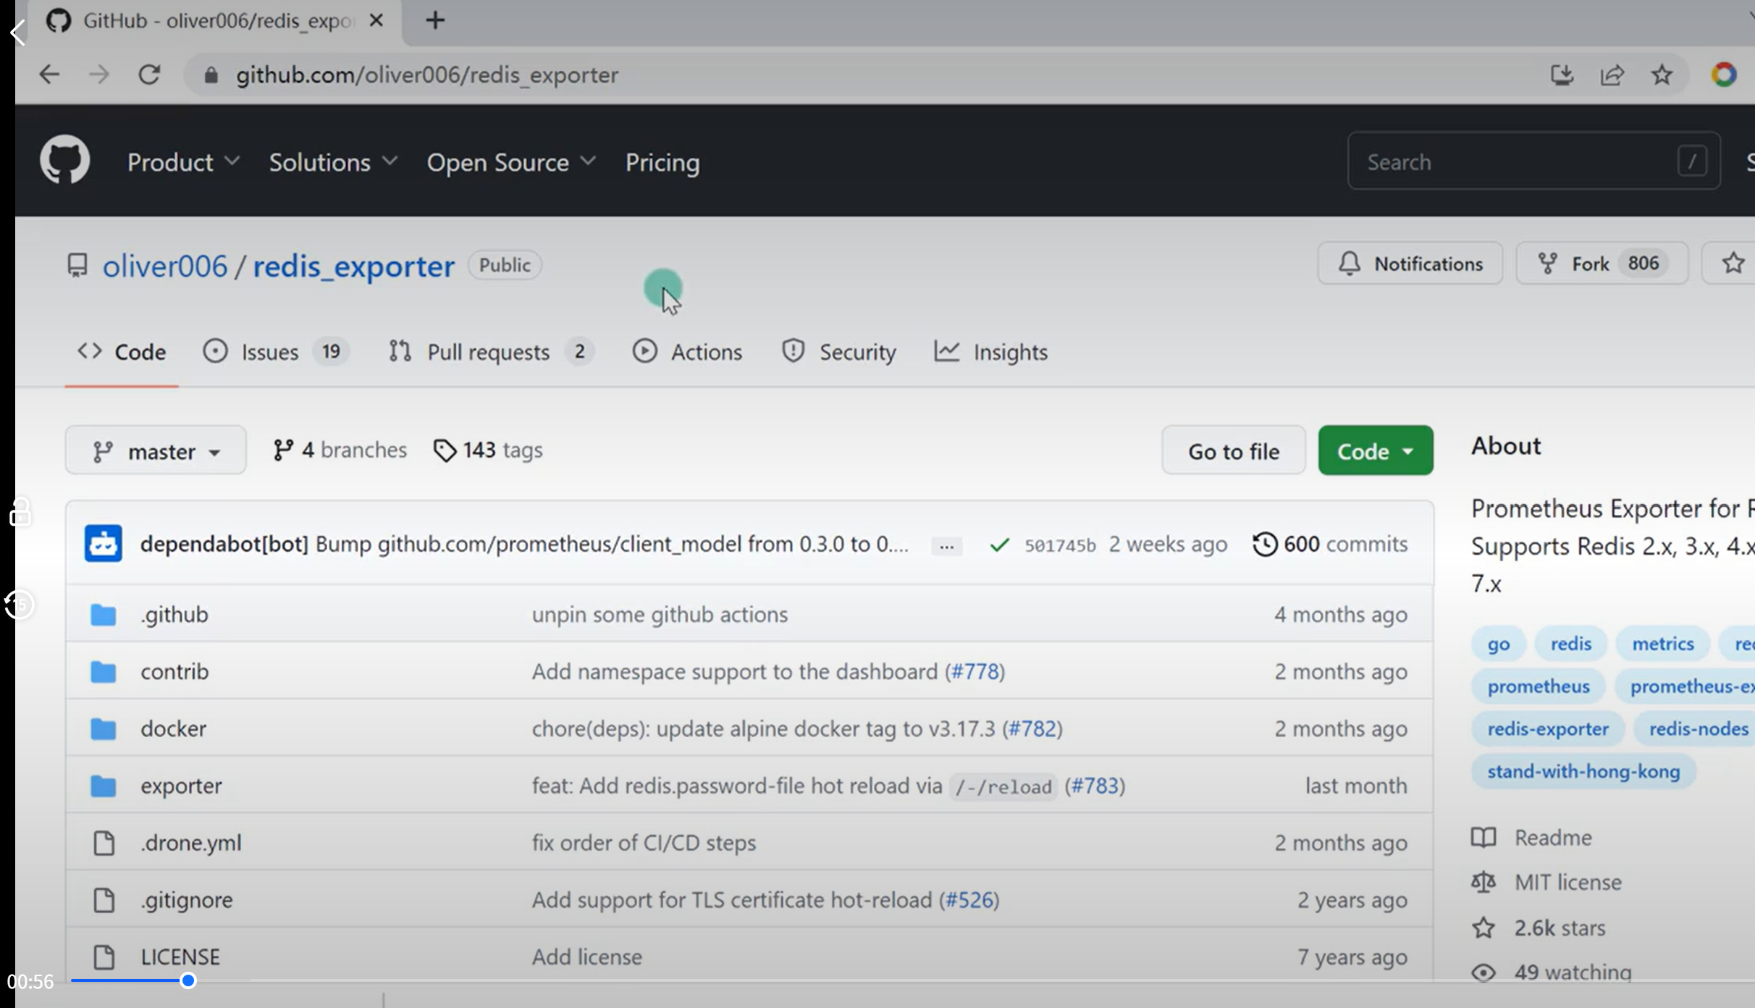Open the commit history clock icon
The height and width of the screenshot is (1008, 1755).
[1264, 544]
